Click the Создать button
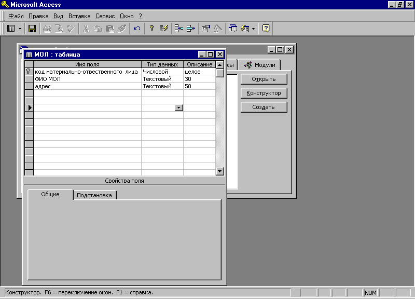This screenshot has height=299, width=415. coord(264,107)
